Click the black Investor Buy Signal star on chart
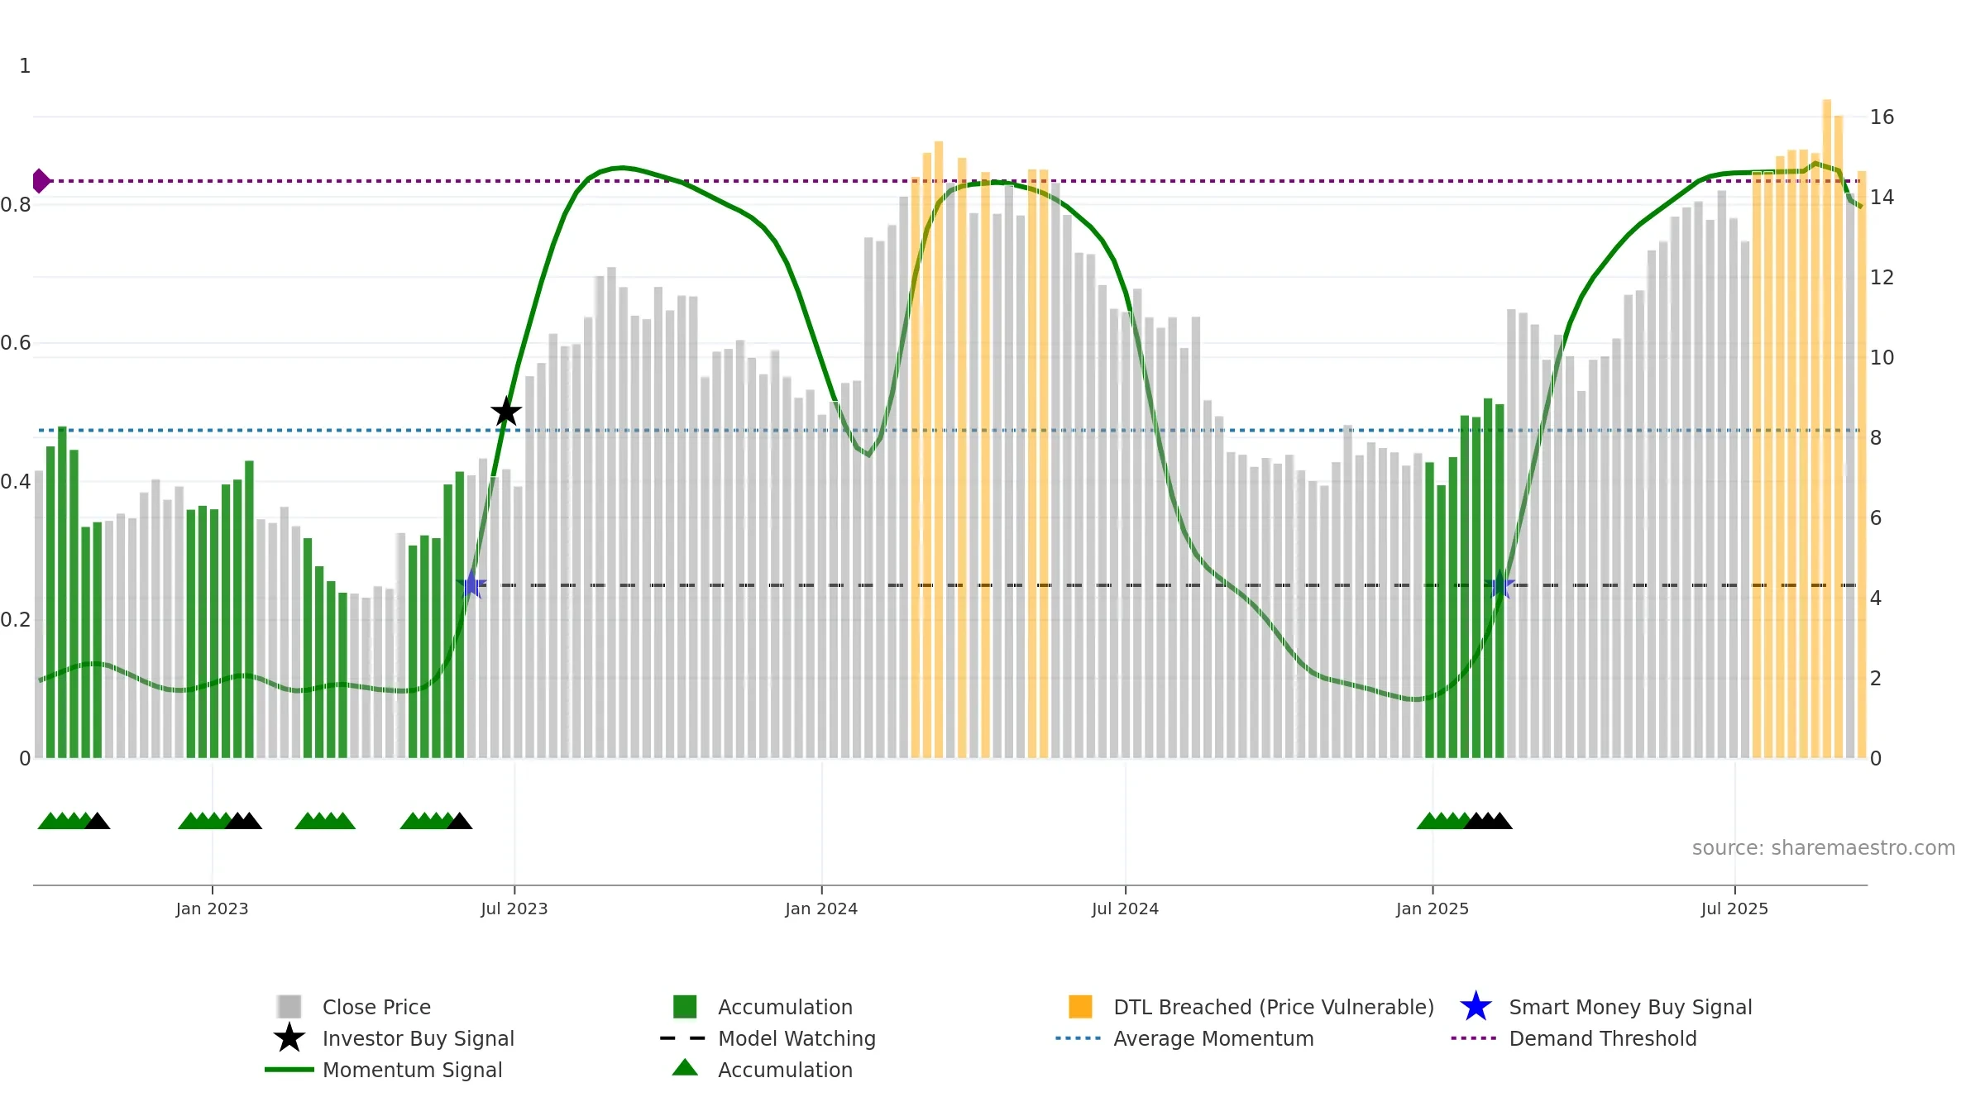 pyautogui.click(x=506, y=412)
